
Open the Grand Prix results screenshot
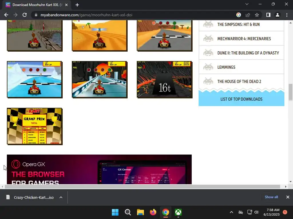click(35, 126)
